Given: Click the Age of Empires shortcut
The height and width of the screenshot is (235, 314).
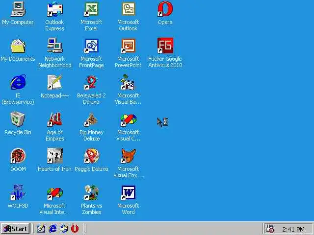Looking at the screenshot, I should tap(54, 119).
